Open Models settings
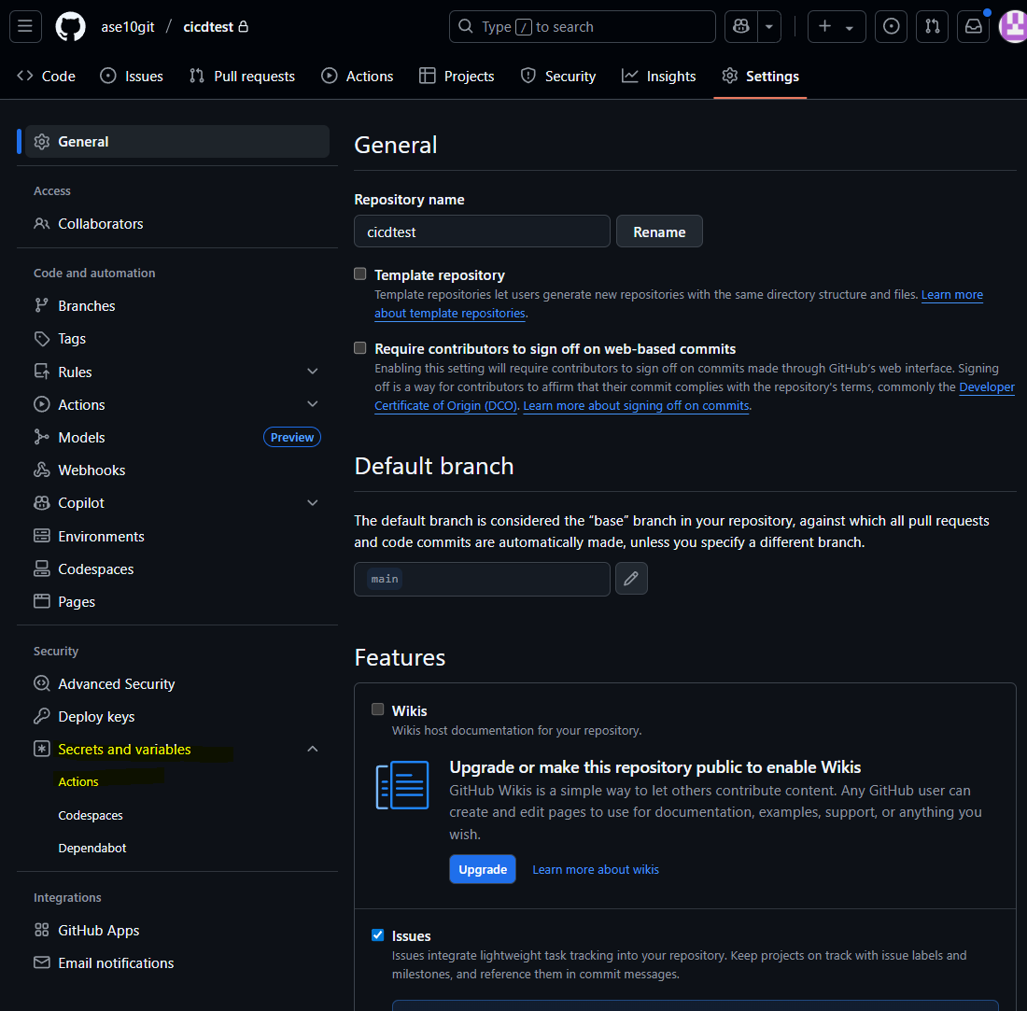This screenshot has height=1011, width=1027. [x=81, y=438]
